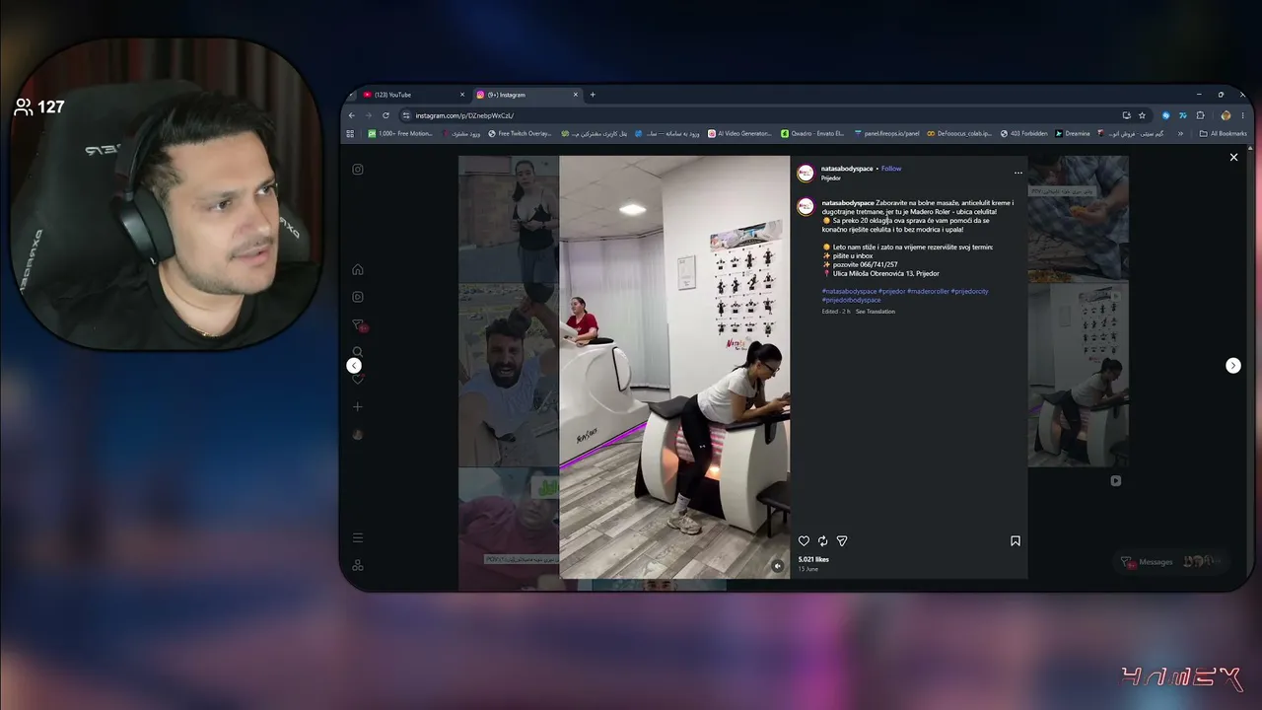1262x710 pixels.
Task: Open the #natasabodyspace hashtag
Action: [x=849, y=292]
